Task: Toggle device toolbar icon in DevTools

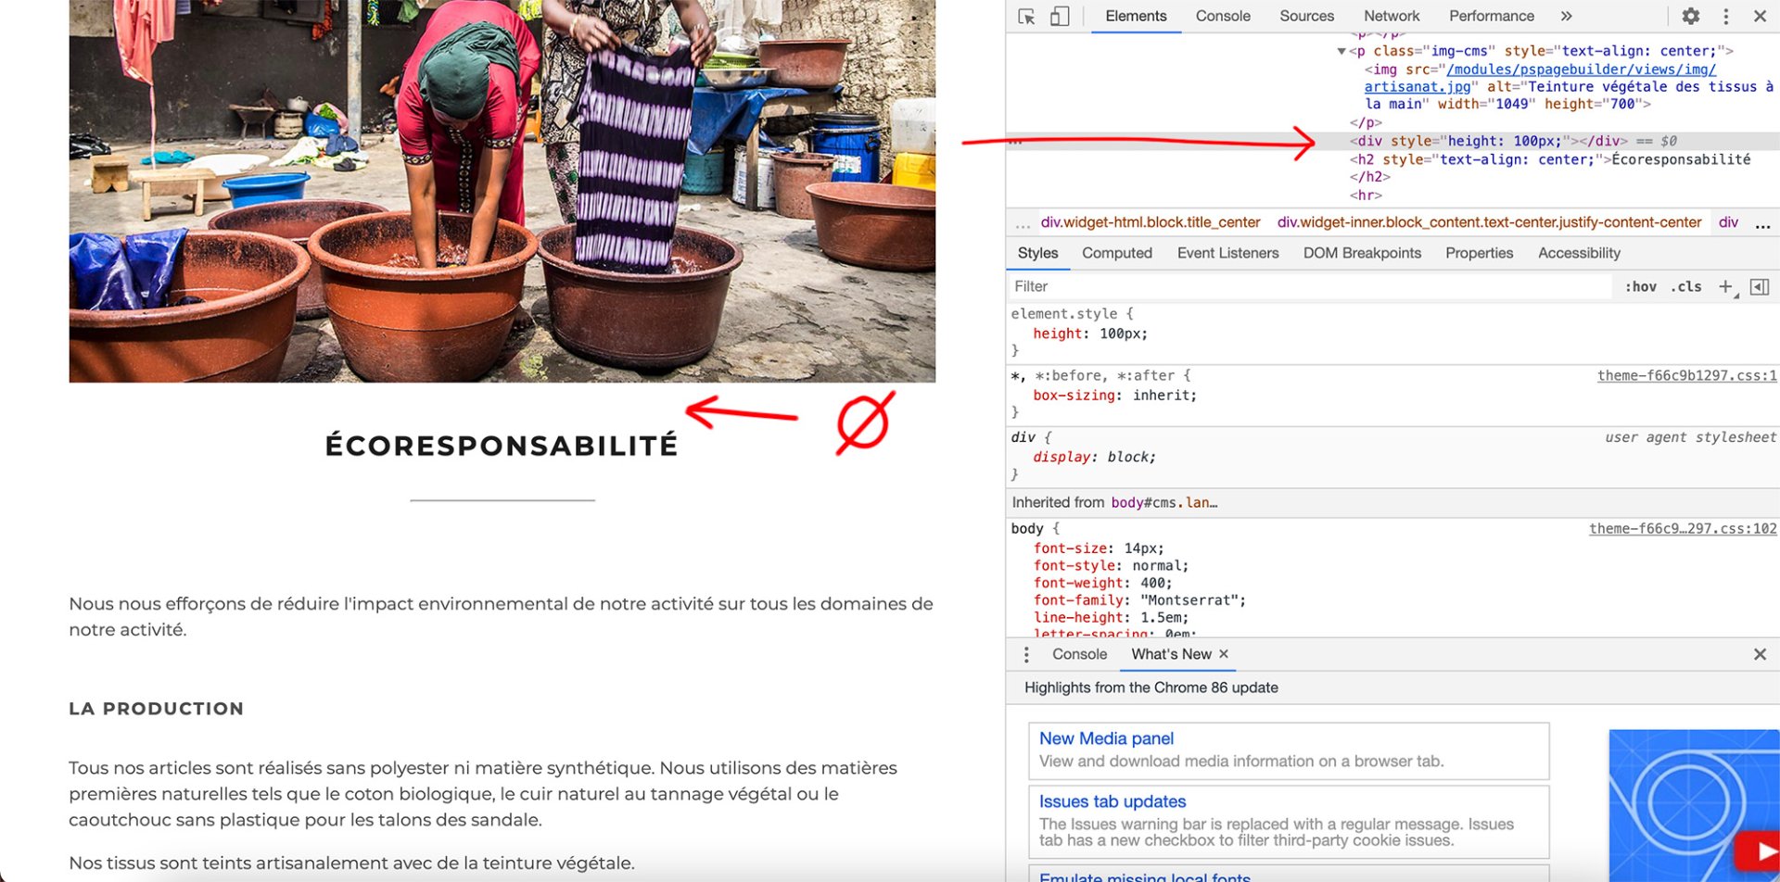Action: [1059, 16]
